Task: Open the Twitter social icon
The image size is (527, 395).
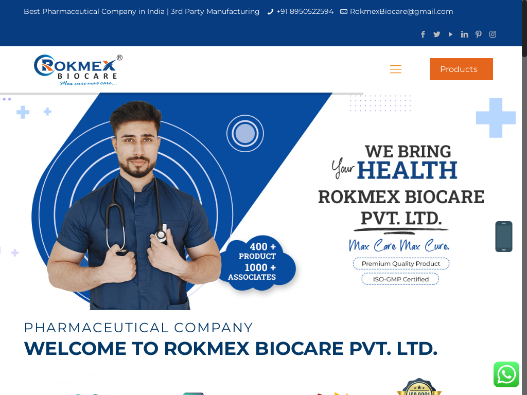Action: pos(436,34)
